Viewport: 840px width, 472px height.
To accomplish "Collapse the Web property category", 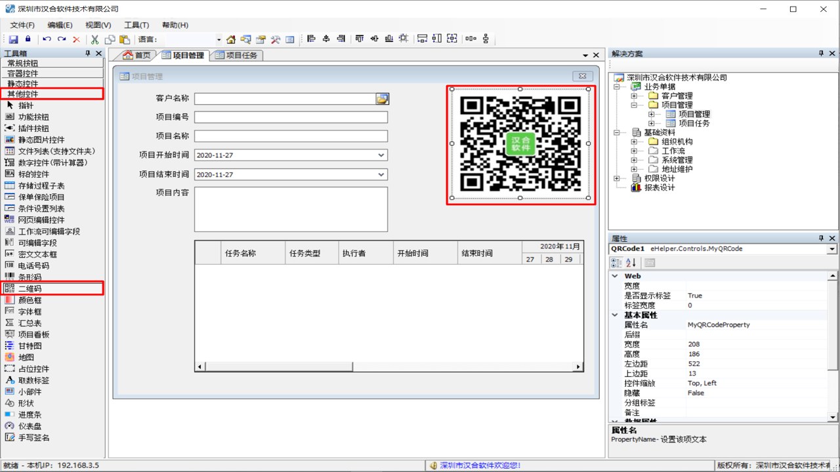I will (x=615, y=276).
